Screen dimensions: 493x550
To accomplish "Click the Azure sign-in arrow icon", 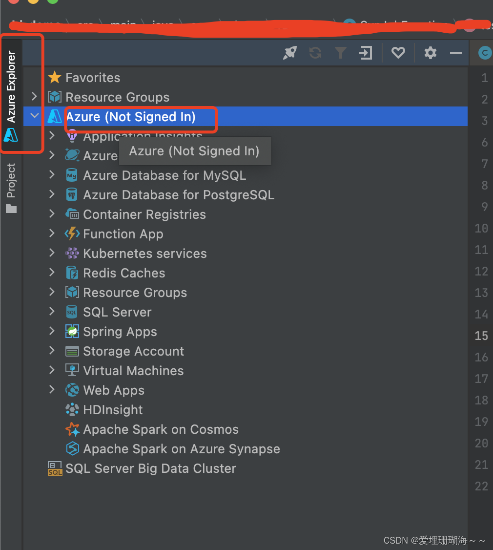I will click(366, 53).
